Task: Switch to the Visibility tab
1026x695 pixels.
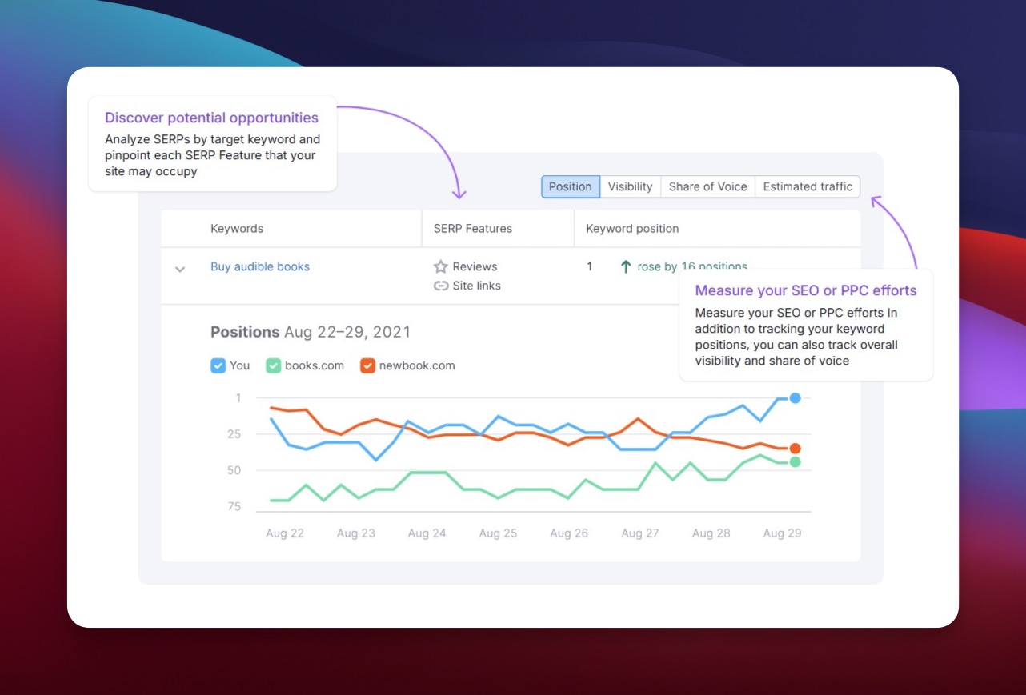Action: [630, 186]
